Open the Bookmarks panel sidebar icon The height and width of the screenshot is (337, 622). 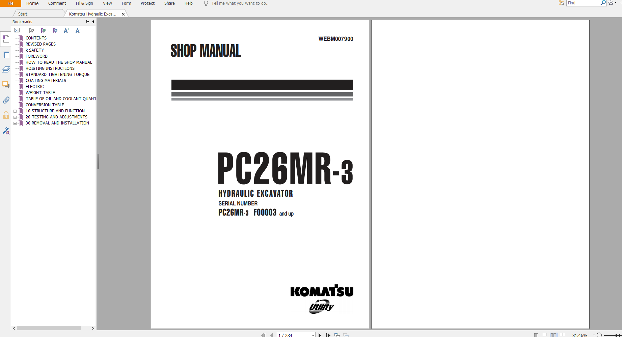tap(6, 39)
